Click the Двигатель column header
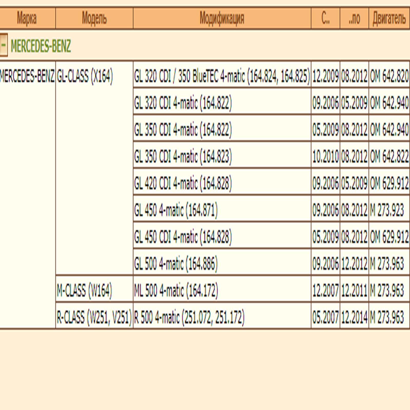410x410 pixels. click(x=389, y=18)
